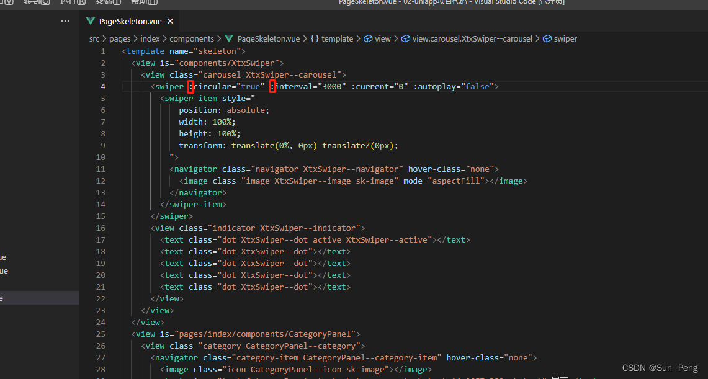Click class="category CategoryPanel--category" text
708x379 pixels.
[264, 346]
